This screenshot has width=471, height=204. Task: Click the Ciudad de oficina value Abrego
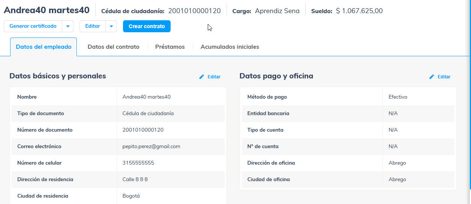397,179
